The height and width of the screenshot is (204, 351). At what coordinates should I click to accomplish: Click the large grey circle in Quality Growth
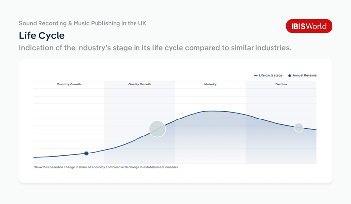click(157, 129)
